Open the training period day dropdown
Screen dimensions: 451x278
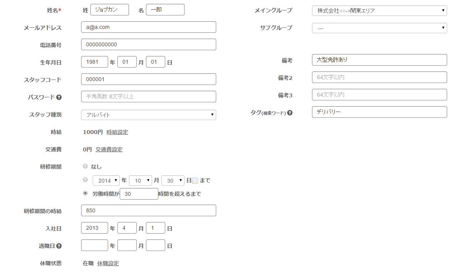point(173,180)
